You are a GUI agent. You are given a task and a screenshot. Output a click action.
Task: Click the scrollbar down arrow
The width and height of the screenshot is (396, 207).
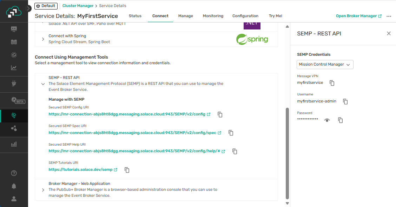287,203
